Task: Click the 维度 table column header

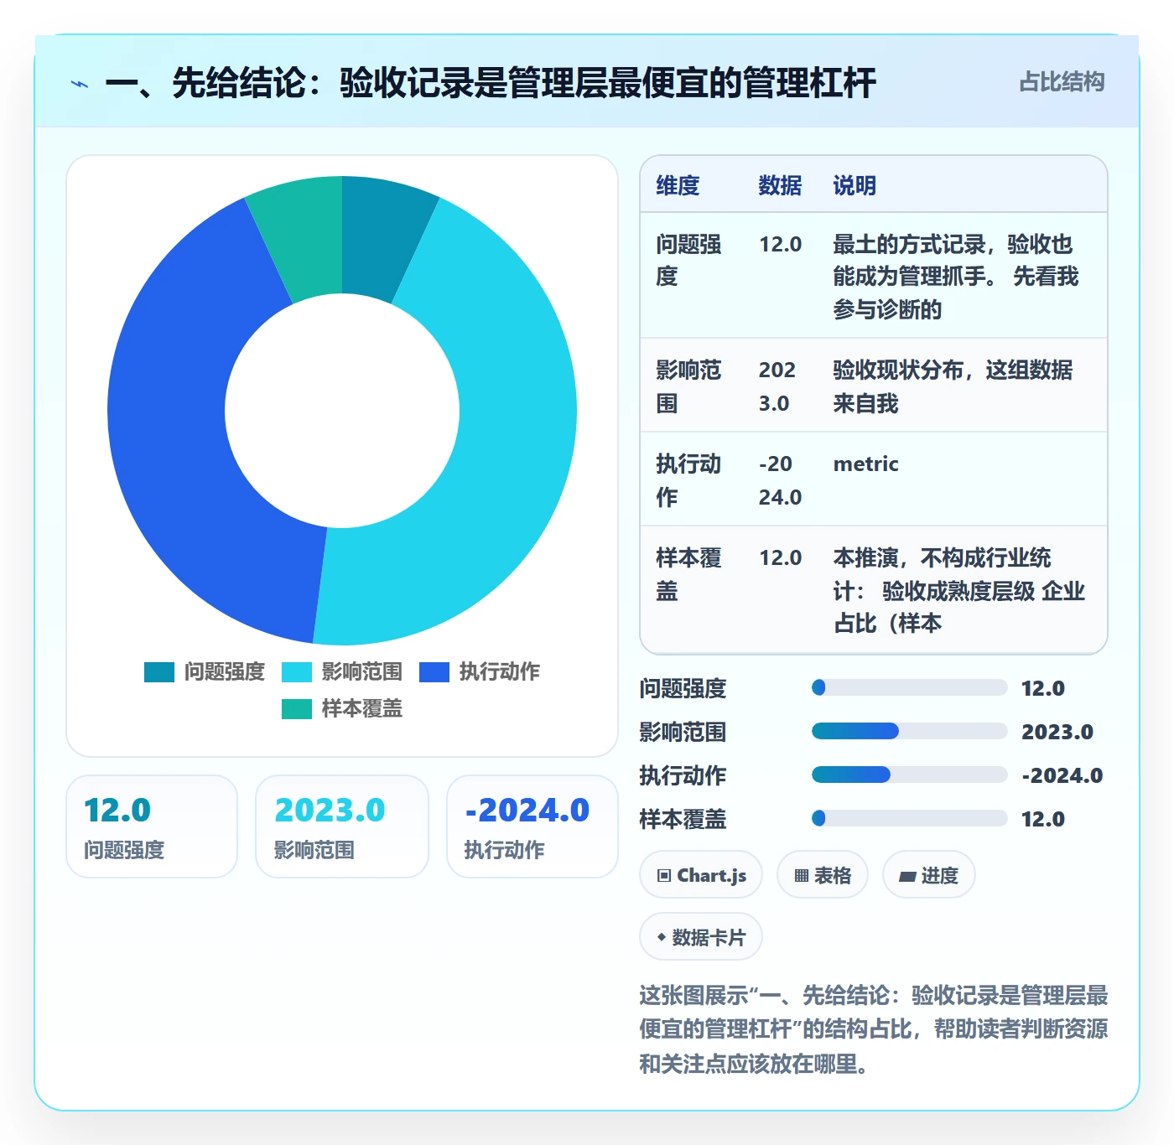Action: coord(678,185)
